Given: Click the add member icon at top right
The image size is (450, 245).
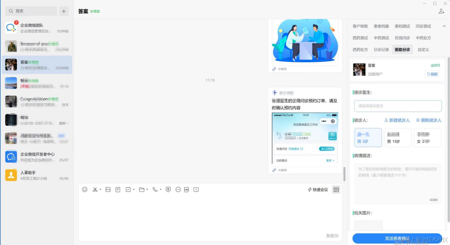Looking at the screenshot, I should 441,11.
